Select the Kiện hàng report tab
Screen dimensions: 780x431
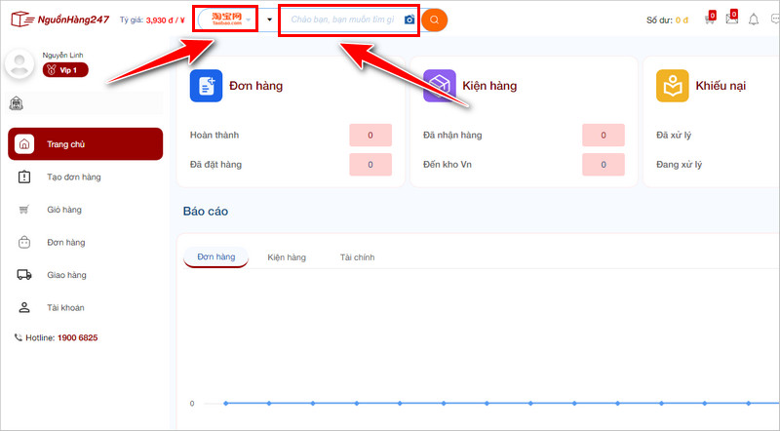[287, 257]
